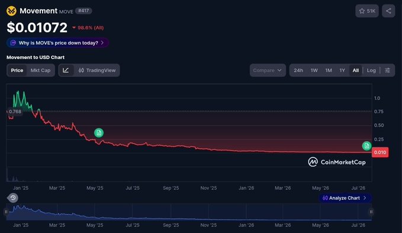Click the green news marker at chart end
Screen dimensions: 402x233
(366, 146)
